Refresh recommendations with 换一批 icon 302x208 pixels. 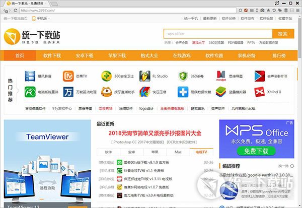(292, 166)
